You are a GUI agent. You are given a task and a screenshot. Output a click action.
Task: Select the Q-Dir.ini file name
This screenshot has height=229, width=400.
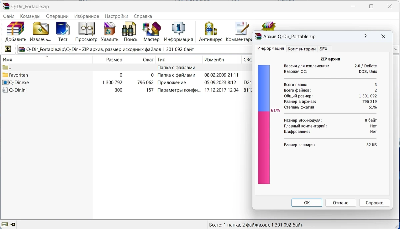[18, 90]
